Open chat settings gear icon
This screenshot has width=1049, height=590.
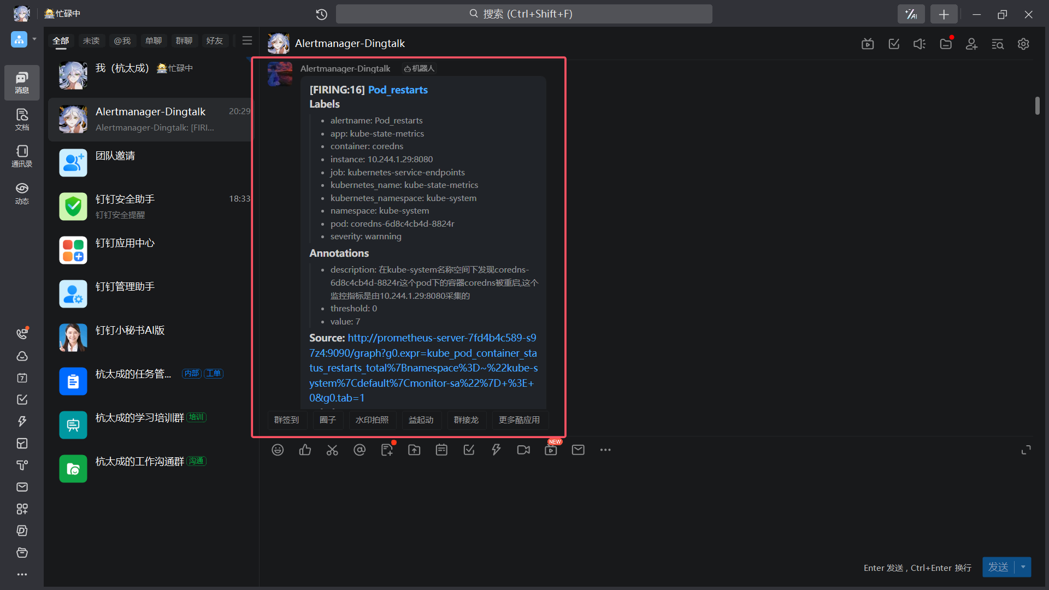coord(1023,44)
